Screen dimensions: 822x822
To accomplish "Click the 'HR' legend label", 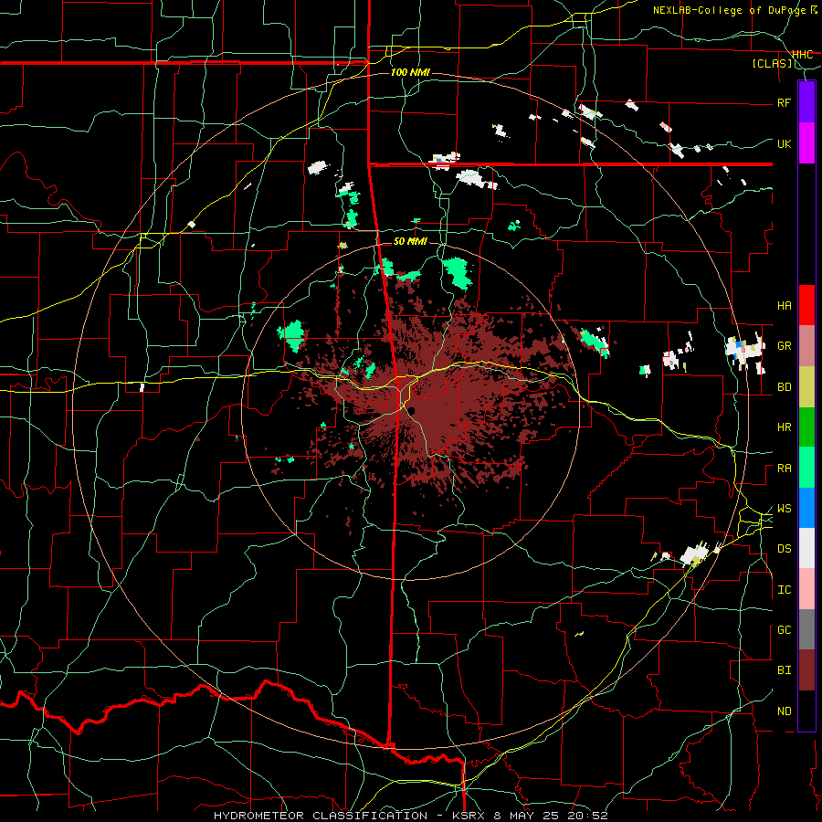I will tap(785, 427).
